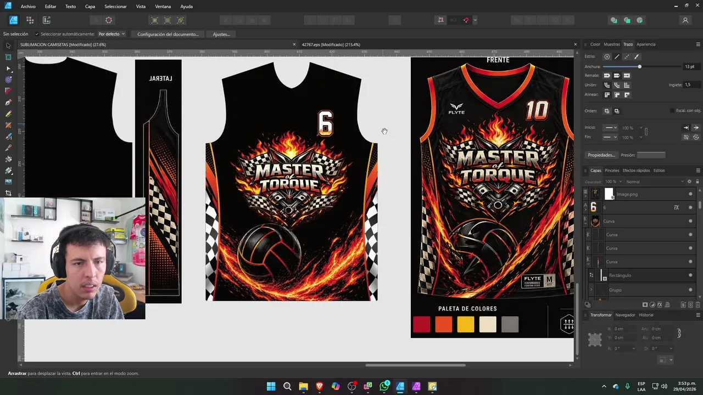Open the Capa menu
The image size is (703, 395).
[x=90, y=7]
